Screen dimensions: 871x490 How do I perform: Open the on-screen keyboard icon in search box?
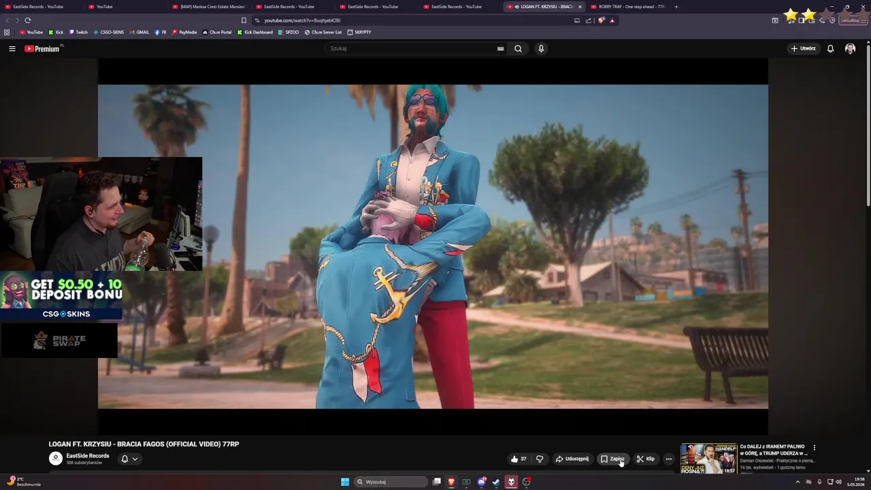point(500,48)
